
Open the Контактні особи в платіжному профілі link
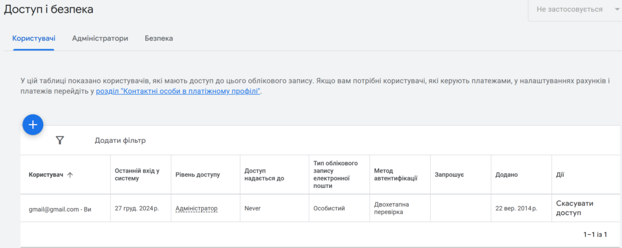(x=179, y=92)
